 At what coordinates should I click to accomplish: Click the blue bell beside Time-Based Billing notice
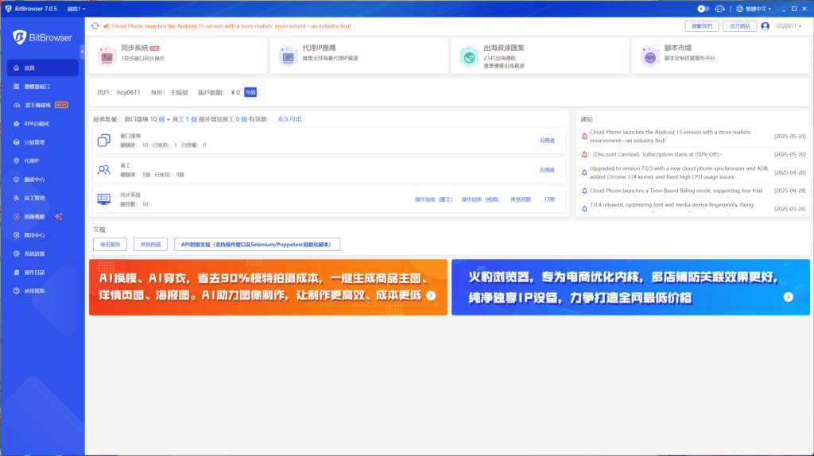click(584, 191)
